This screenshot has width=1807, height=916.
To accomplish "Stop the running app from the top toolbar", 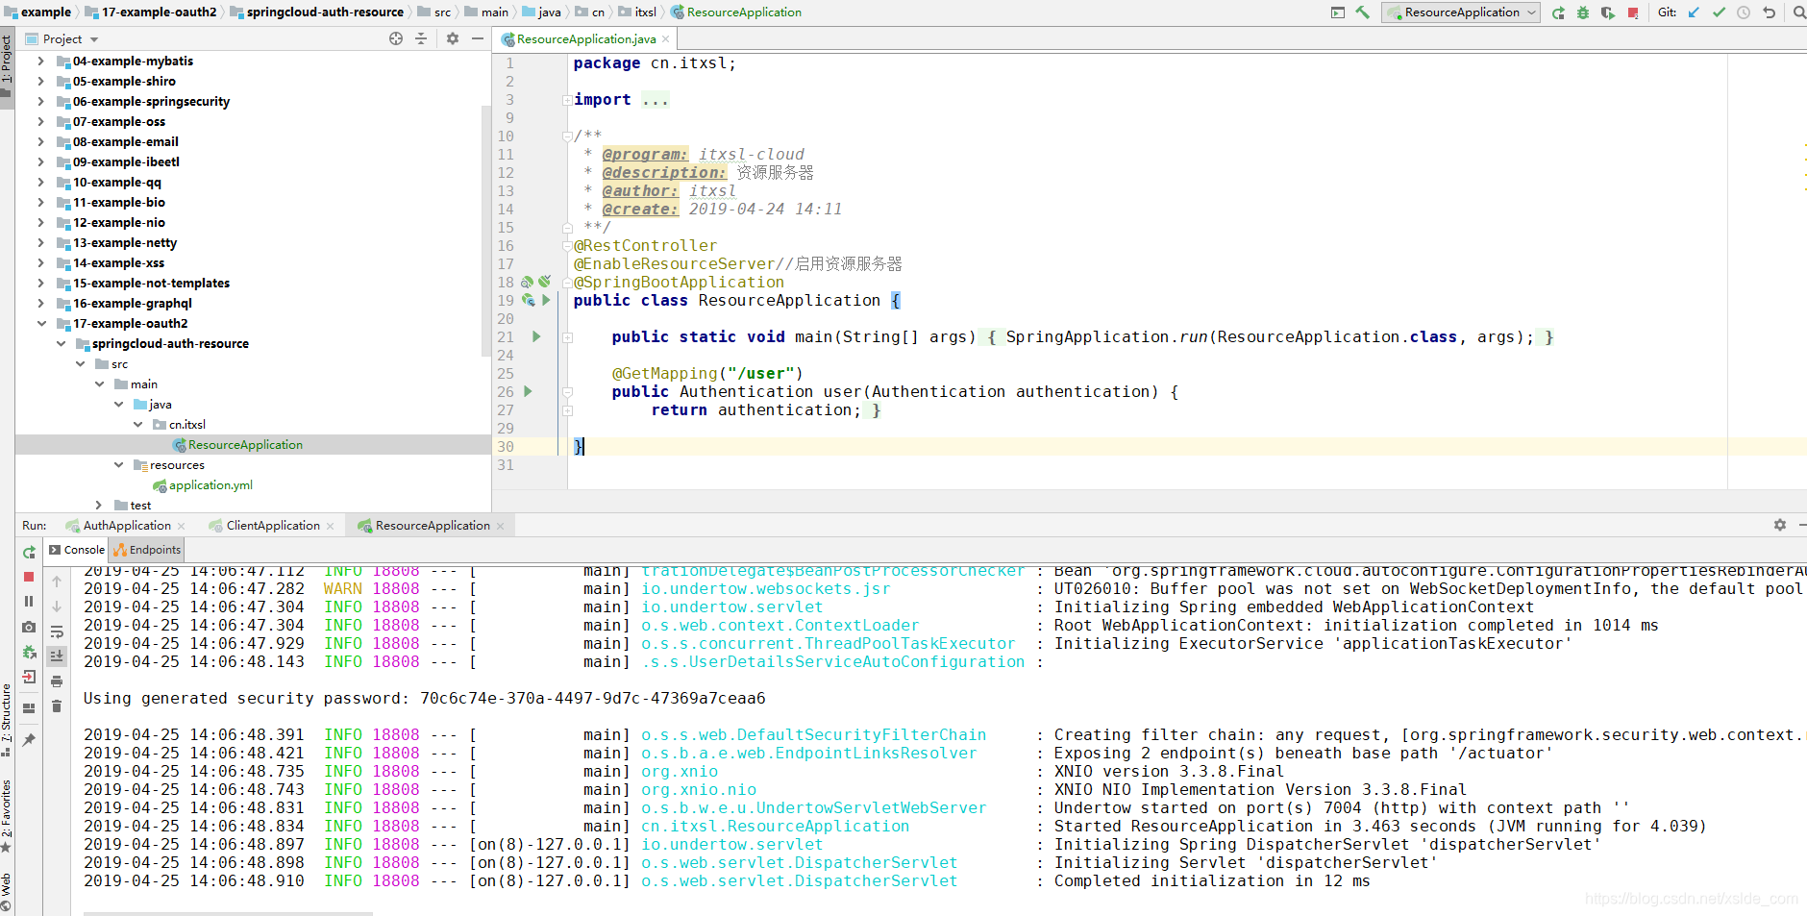I will [x=1633, y=12].
